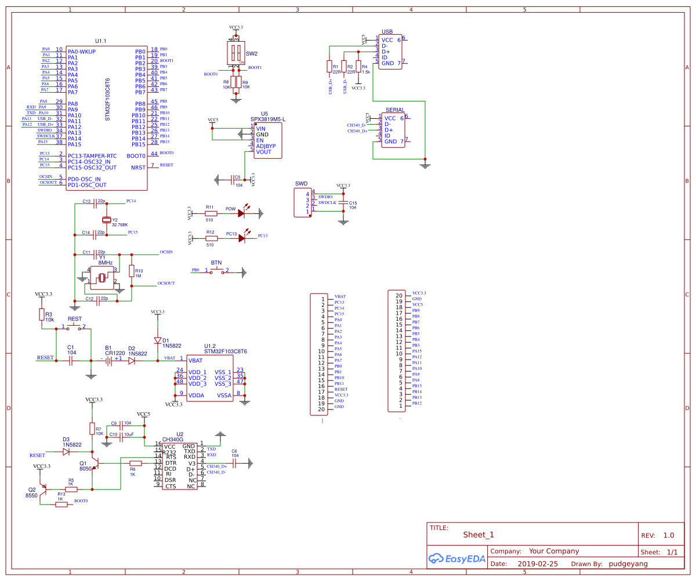The image size is (696, 581).
Task: Click the OCSIN net label near C11
Action: point(166,252)
